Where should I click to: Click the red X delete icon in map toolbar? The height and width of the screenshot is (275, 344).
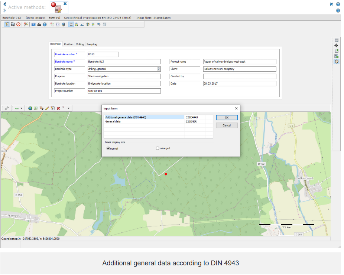click(58, 108)
